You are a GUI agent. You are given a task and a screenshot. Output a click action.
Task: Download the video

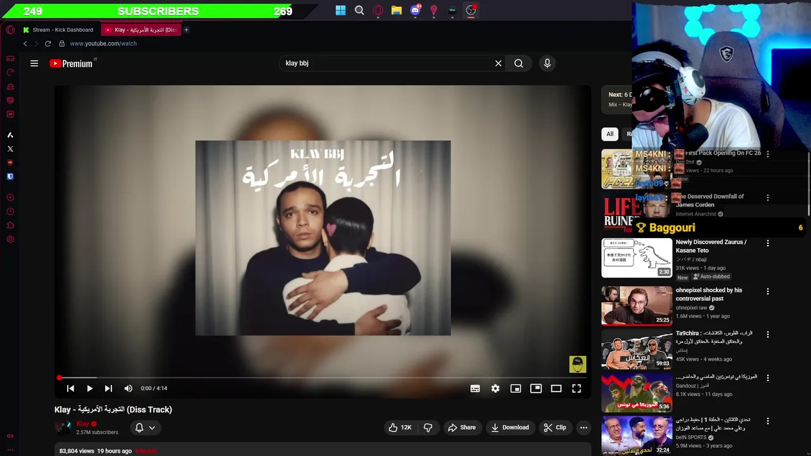510,427
